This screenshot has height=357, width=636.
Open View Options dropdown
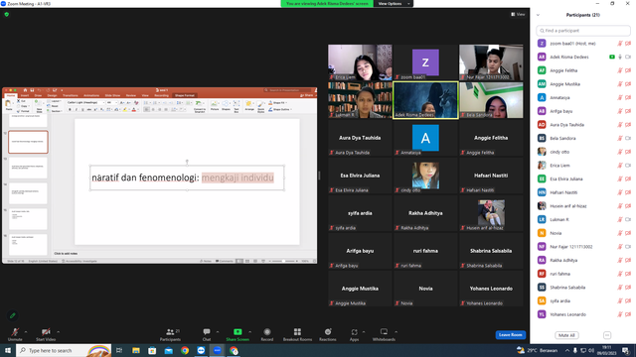coord(394,4)
